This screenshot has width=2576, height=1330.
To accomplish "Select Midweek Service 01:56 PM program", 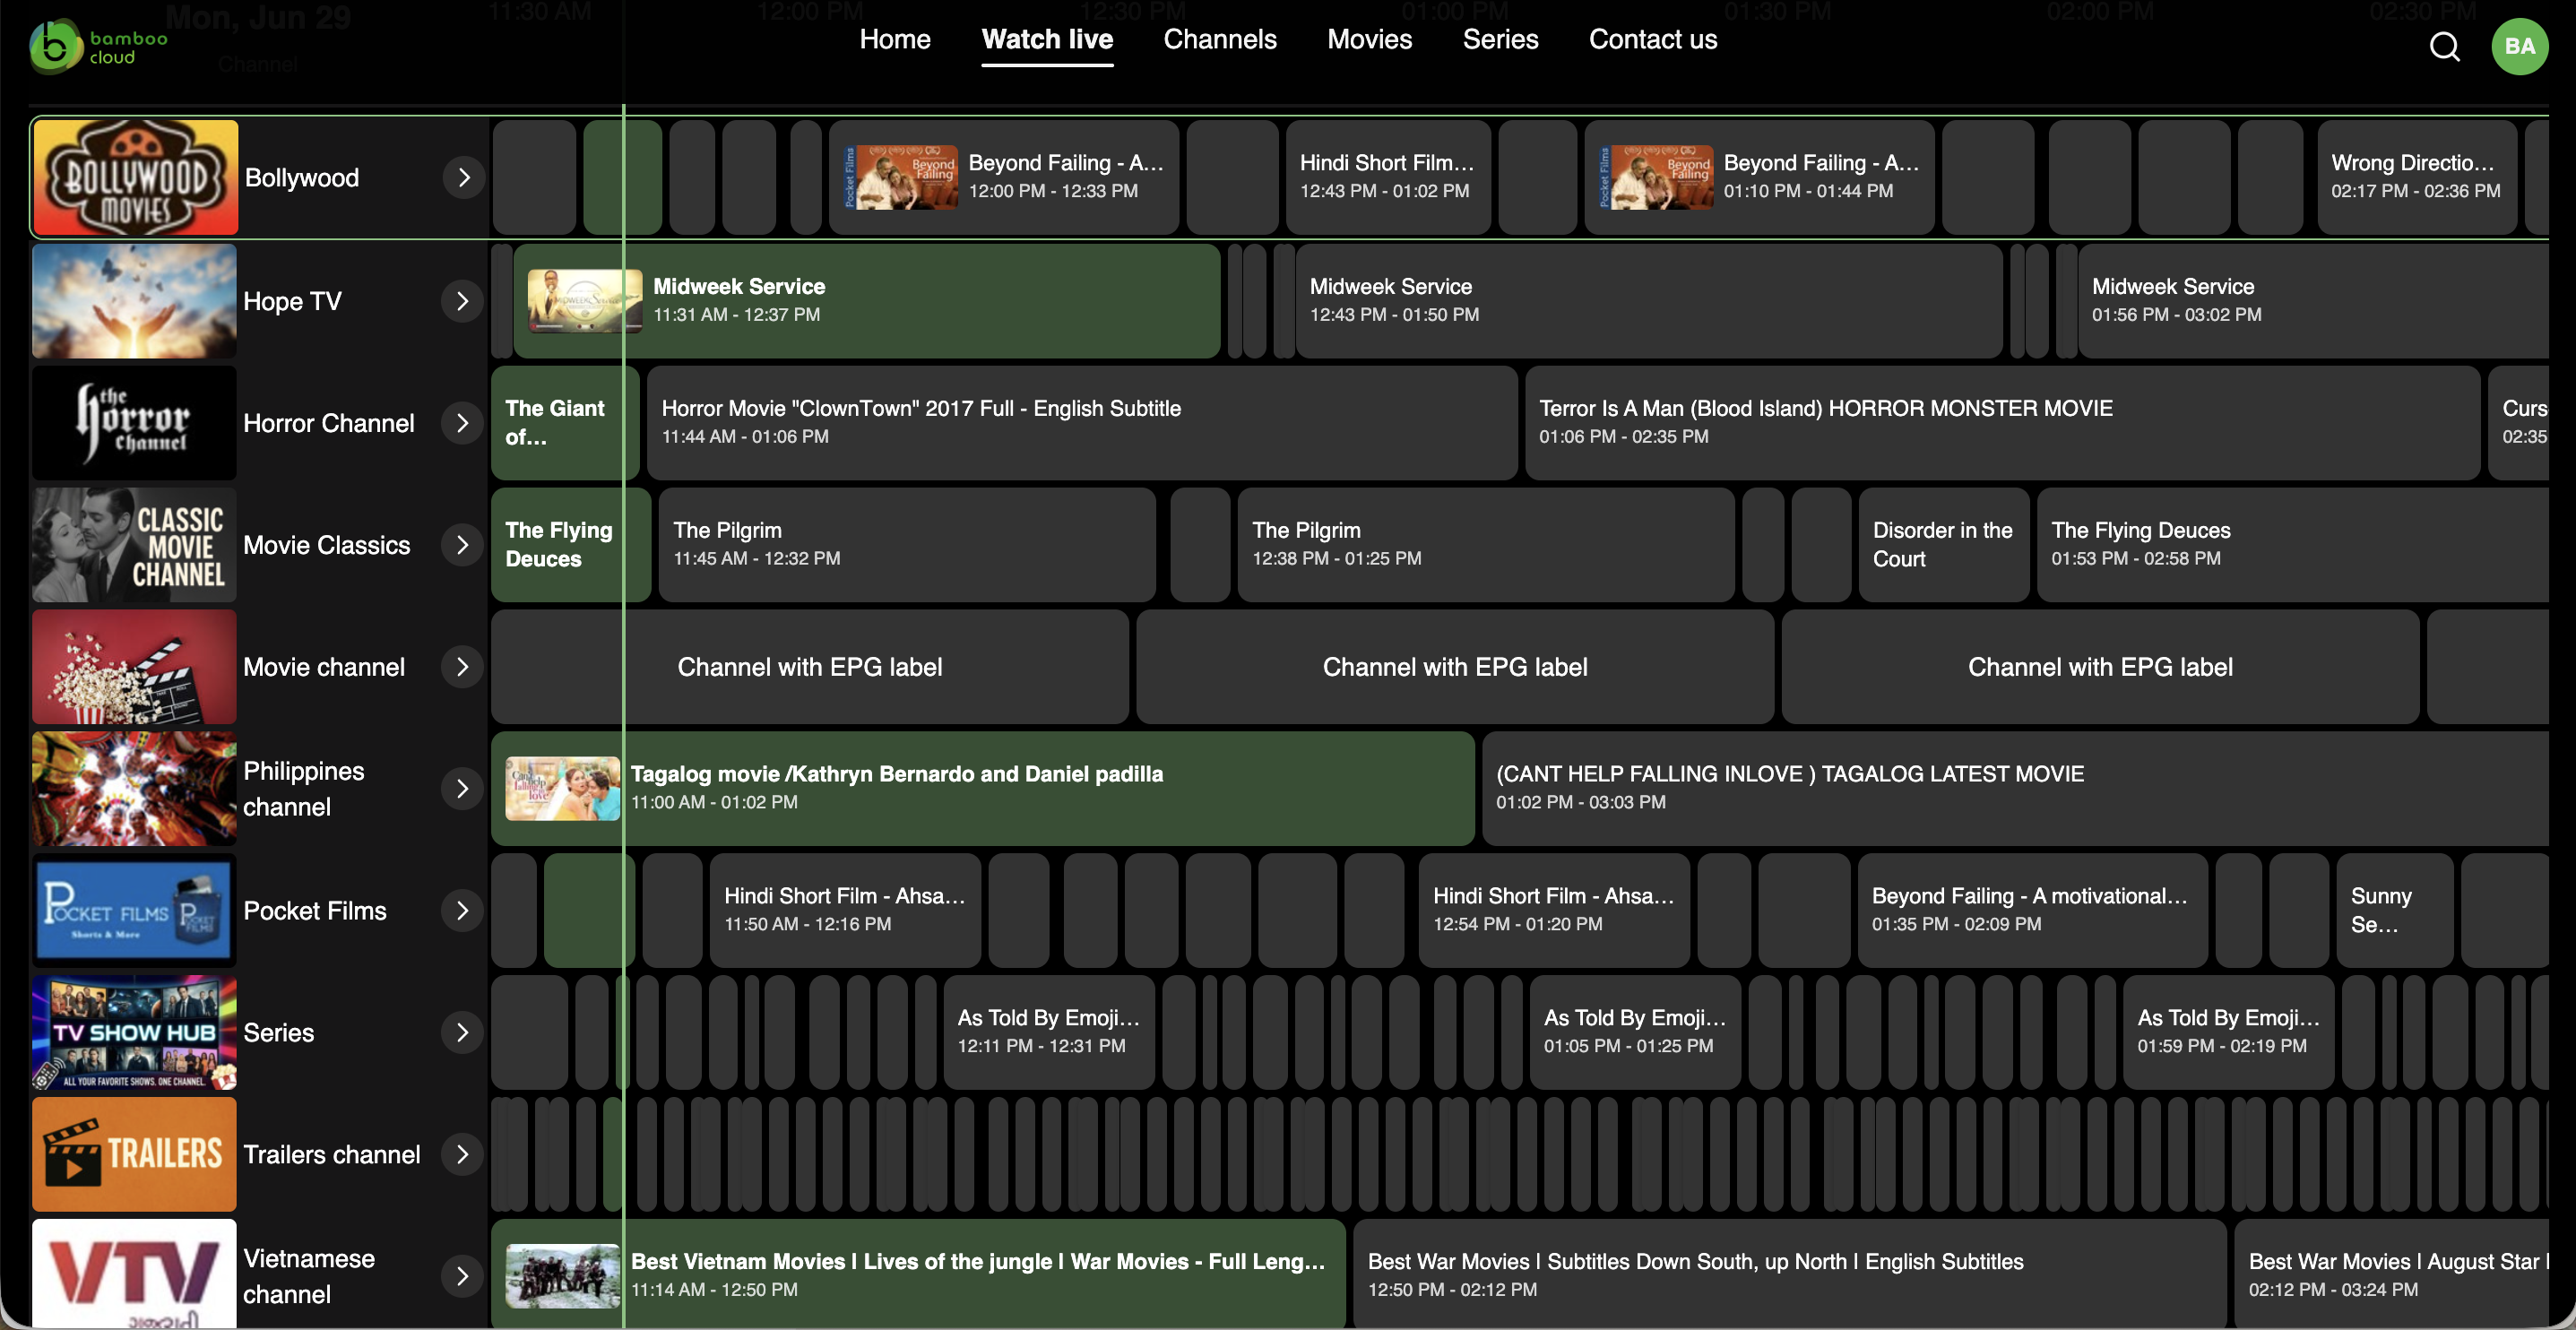I will click(x=2313, y=301).
